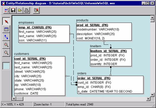Click the arrange entities icon in toolbar

coord(6,10)
